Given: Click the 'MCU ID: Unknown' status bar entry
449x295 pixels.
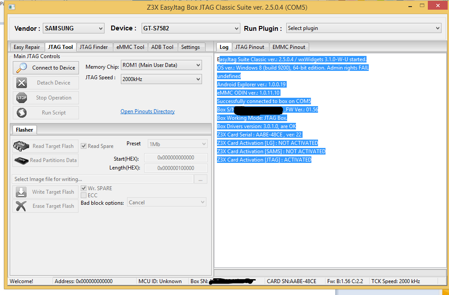Looking at the screenshot, I should click(x=160, y=281).
